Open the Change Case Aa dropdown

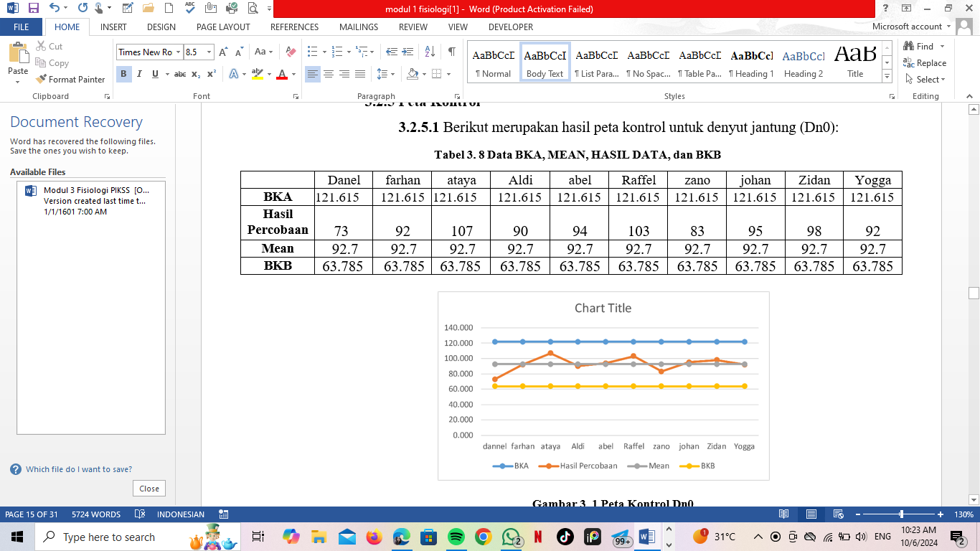pyautogui.click(x=263, y=52)
